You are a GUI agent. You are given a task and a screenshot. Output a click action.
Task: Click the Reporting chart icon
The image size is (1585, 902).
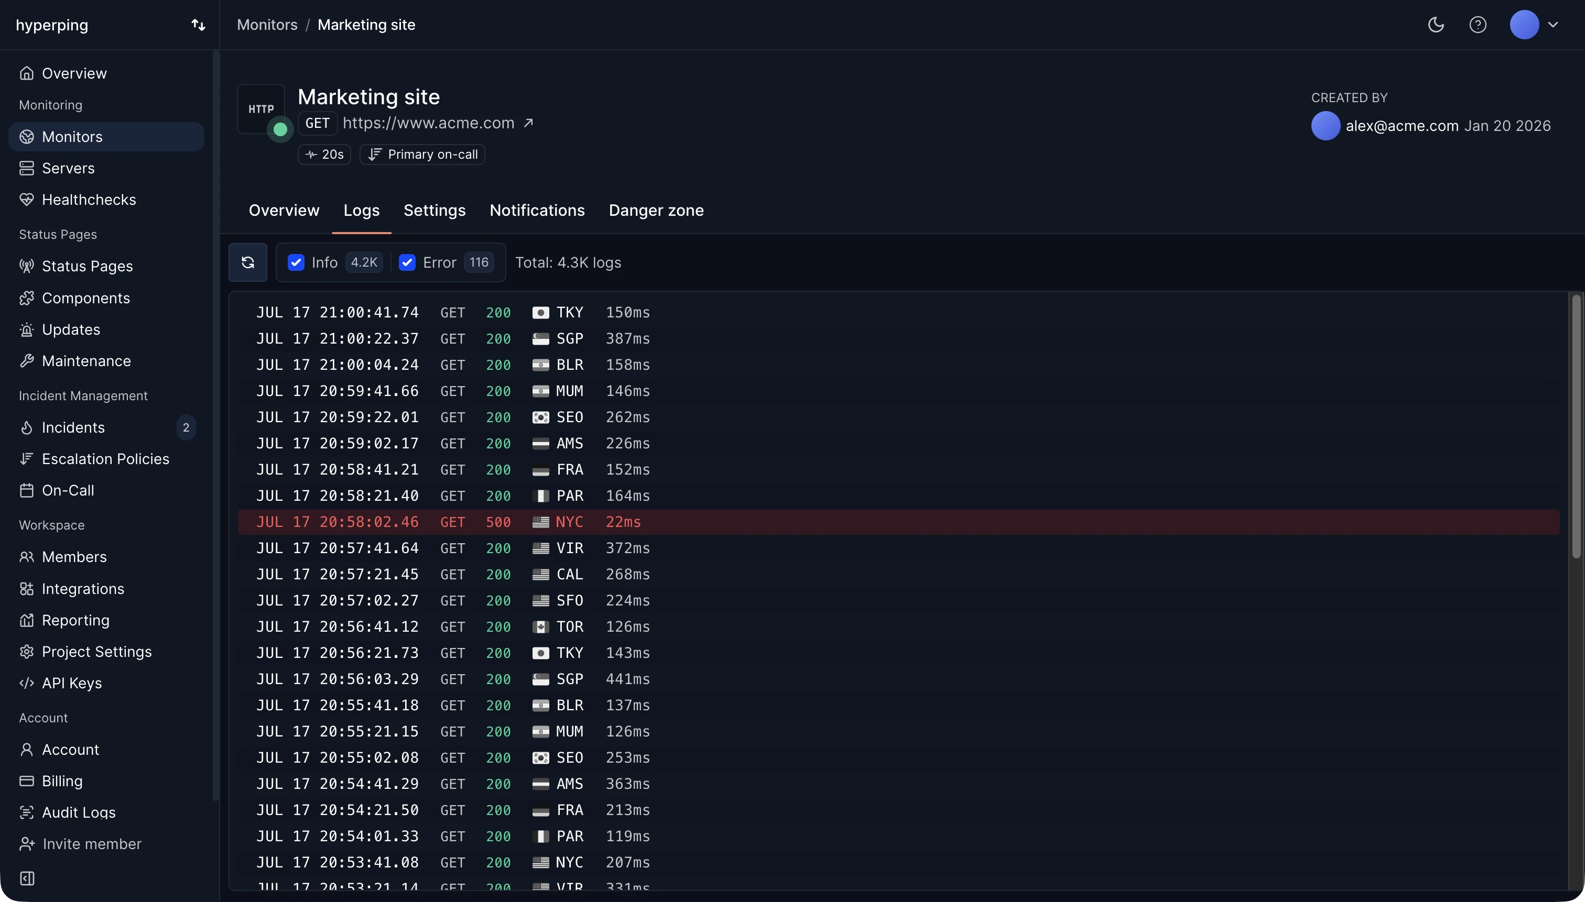(27, 620)
